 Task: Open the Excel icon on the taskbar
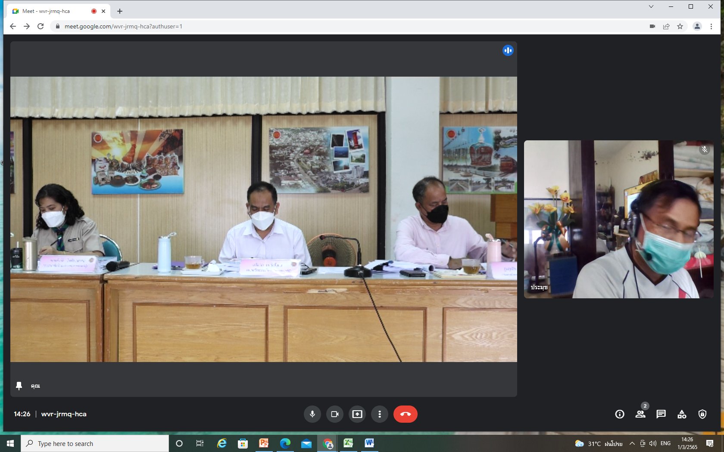(348, 443)
